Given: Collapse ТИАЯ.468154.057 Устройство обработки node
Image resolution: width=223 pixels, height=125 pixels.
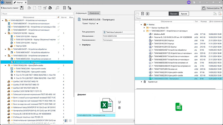Looking at the screenshot, I should 5,49.
